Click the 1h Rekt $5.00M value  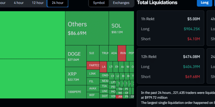coord(193,19)
